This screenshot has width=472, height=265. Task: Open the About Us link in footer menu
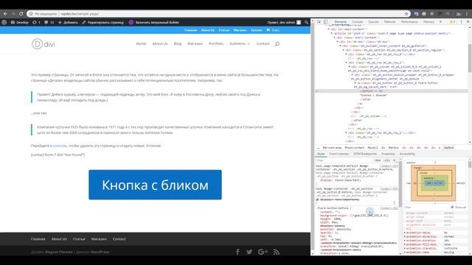[59, 239]
